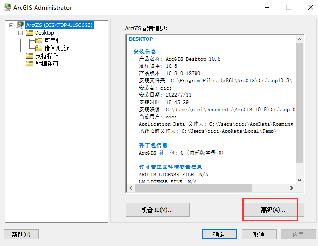318x246 pixels.
Task: Click the 借入/归还 folder icon
Action: point(39,48)
